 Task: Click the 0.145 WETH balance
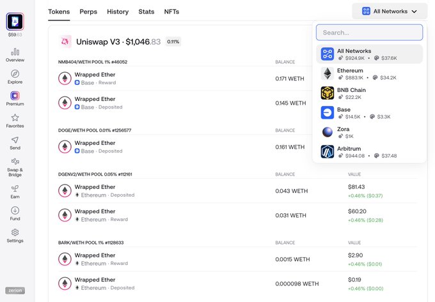click(290, 103)
